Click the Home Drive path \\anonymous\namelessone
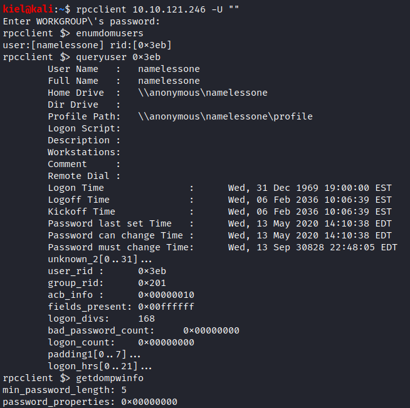Screen dimensions: 410x408 coord(202,93)
